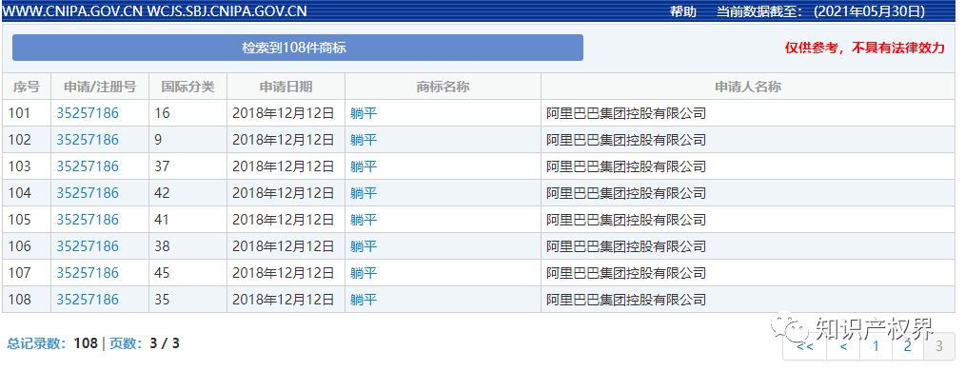Click the 国际分类 column header
This screenshot has height=371, width=965.
point(187,87)
